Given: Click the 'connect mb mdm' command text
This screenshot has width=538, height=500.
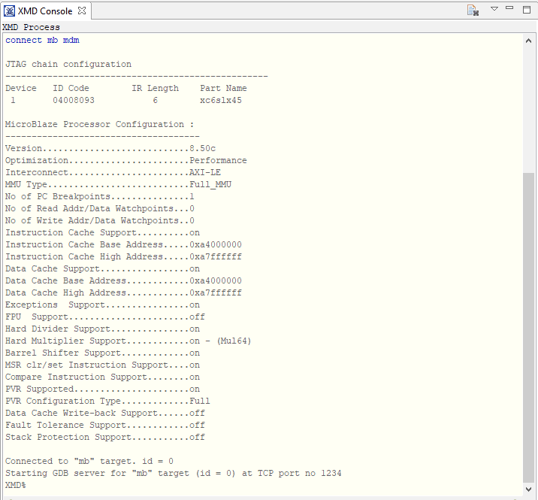Looking at the screenshot, I should [42, 40].
